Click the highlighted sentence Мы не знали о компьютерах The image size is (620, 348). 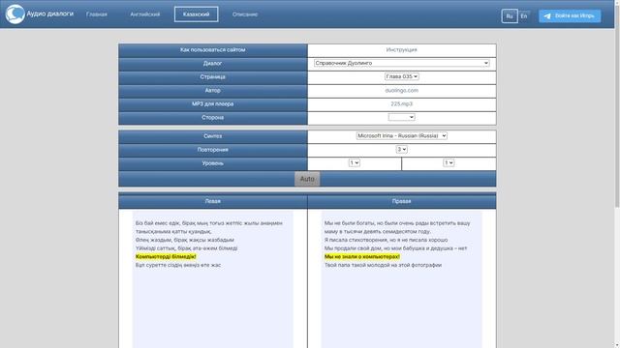click(361, 256)
